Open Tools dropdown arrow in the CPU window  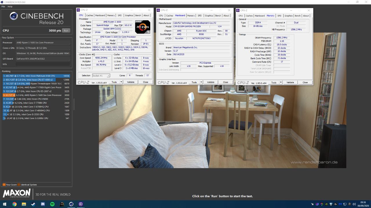(121, 82)
